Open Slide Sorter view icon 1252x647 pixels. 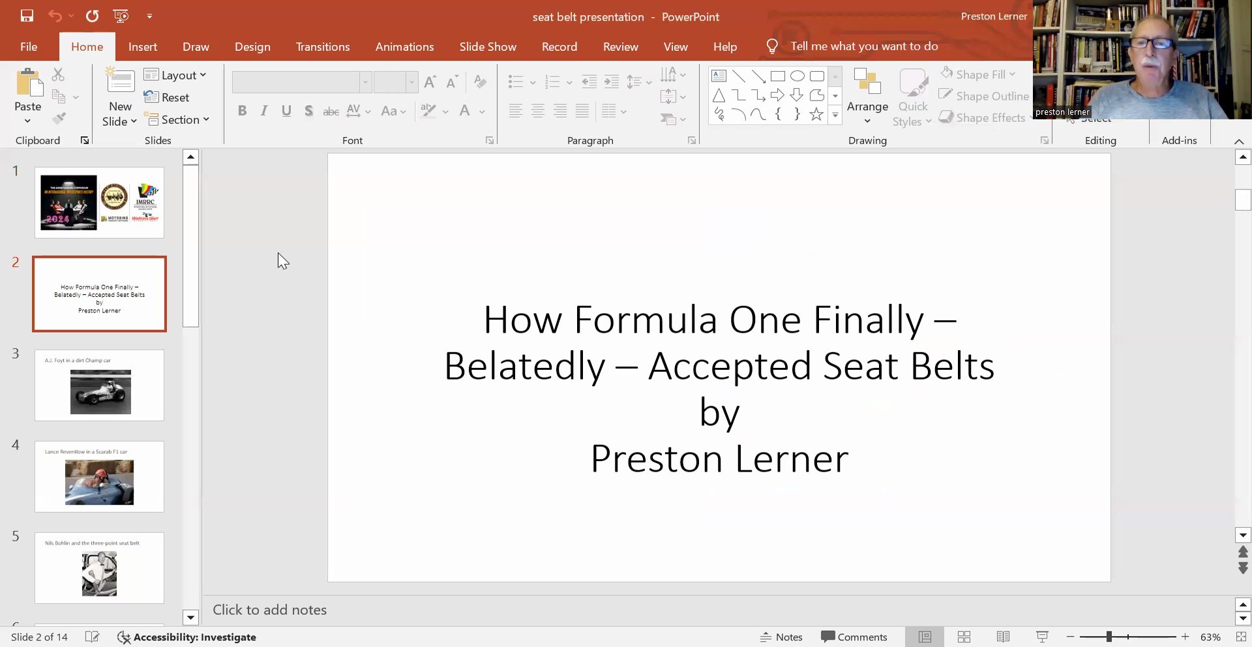click(964, 637)
